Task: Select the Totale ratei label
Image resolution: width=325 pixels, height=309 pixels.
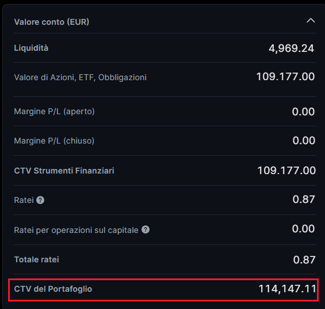Action: [36, 259]
